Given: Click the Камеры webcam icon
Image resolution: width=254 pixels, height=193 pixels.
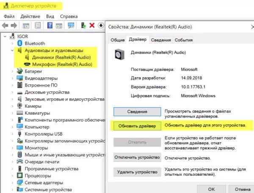Looking at the screenshot, I should click(x=19, y=106).
